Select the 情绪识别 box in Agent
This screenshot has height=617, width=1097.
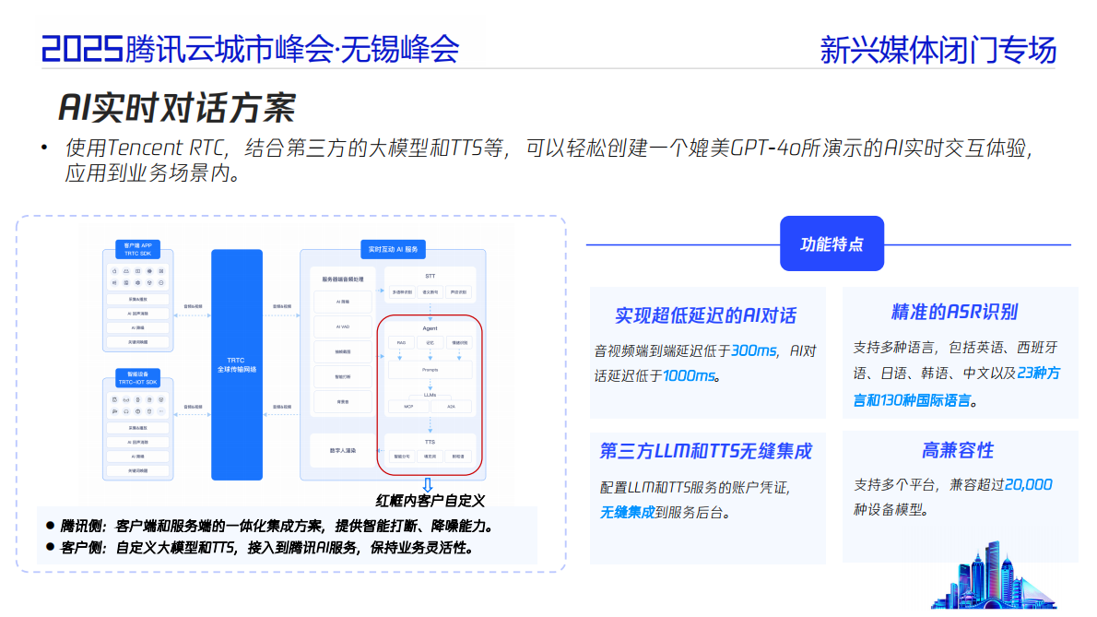pyautogui.click(x=458, y=343)
